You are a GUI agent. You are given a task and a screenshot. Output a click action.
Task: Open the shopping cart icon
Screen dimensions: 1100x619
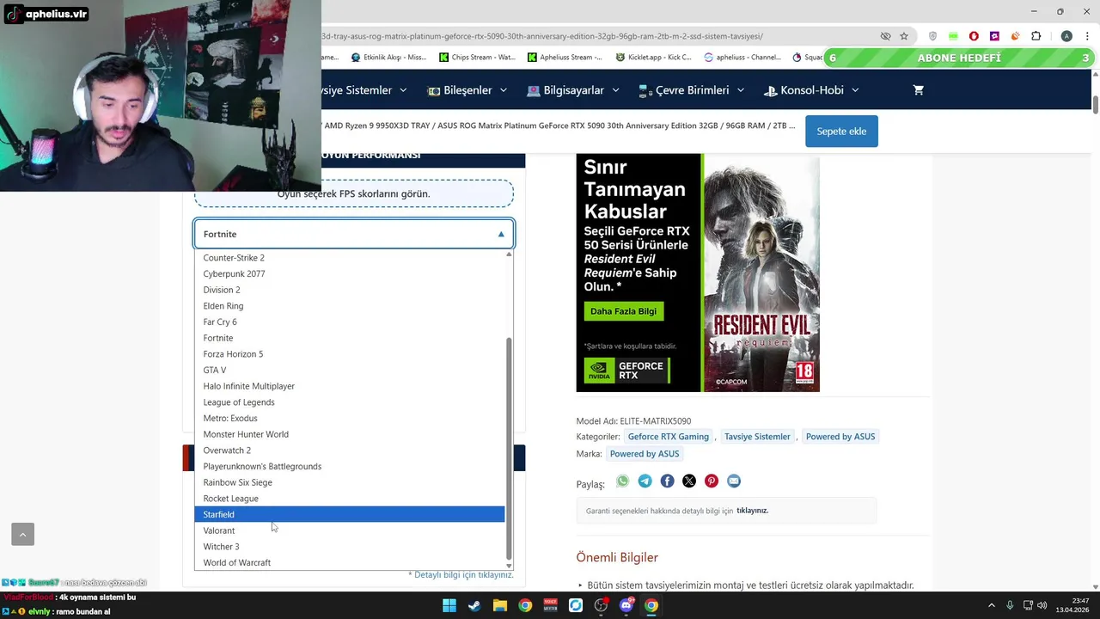tap(919, 90)
